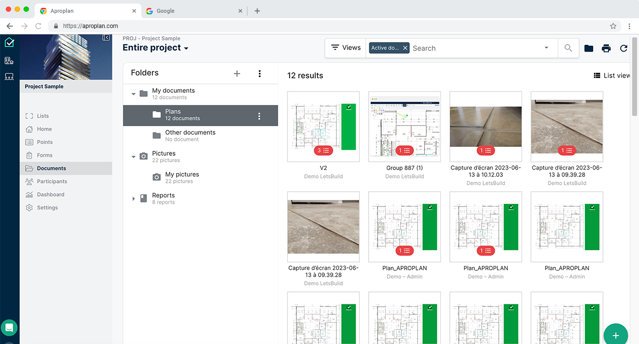
Task: Open the chat support bubble icon
Action: tap(9, 327)
